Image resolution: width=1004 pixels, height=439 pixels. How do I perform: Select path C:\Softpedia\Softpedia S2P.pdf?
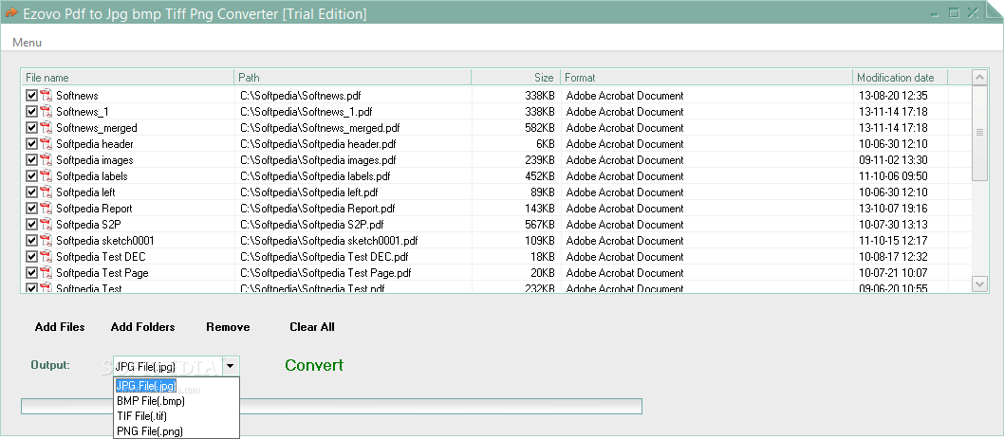pyautogui.click(x=312, y=225)
